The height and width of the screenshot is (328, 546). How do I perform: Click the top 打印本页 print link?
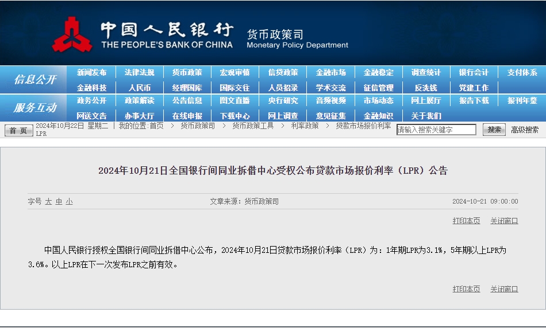tap(466, 221)
